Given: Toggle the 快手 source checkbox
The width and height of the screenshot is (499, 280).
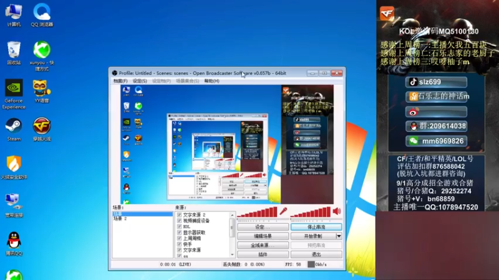Looking at the screenshot, I should 179,244.
